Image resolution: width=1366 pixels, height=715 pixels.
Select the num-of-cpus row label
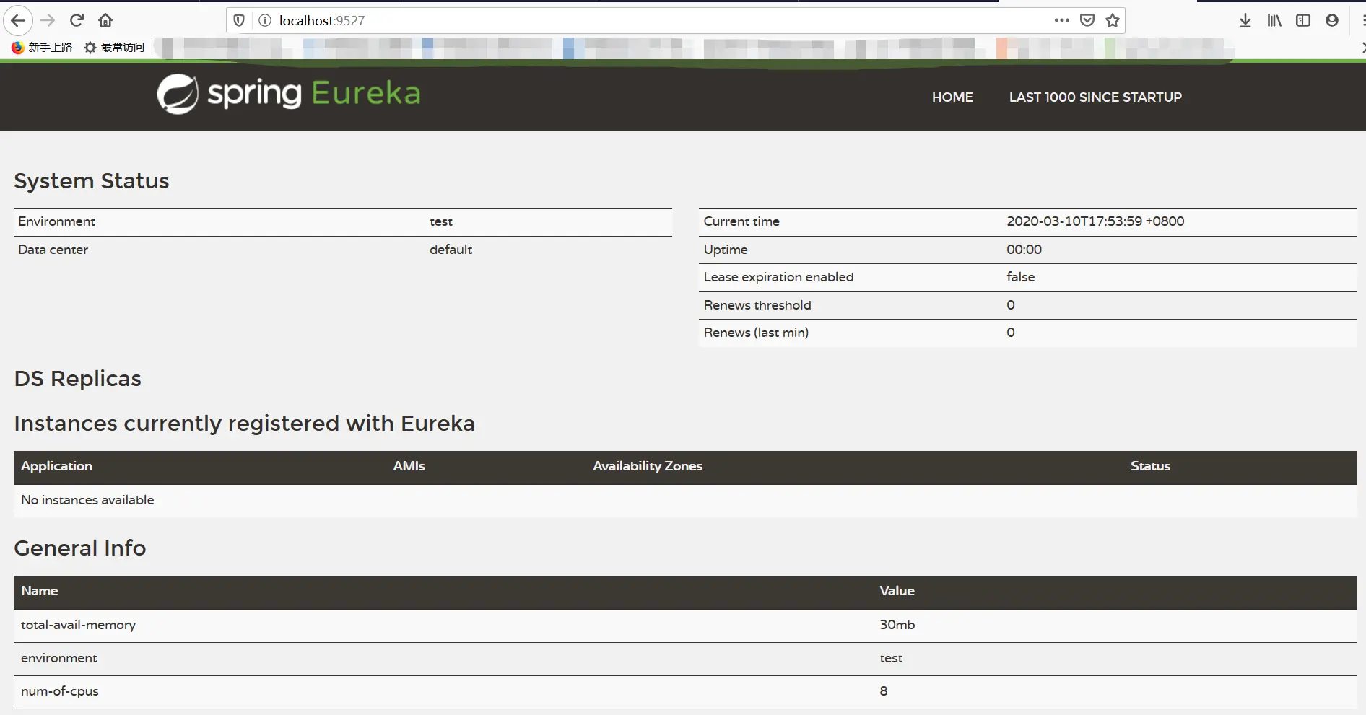coord(60,691)
